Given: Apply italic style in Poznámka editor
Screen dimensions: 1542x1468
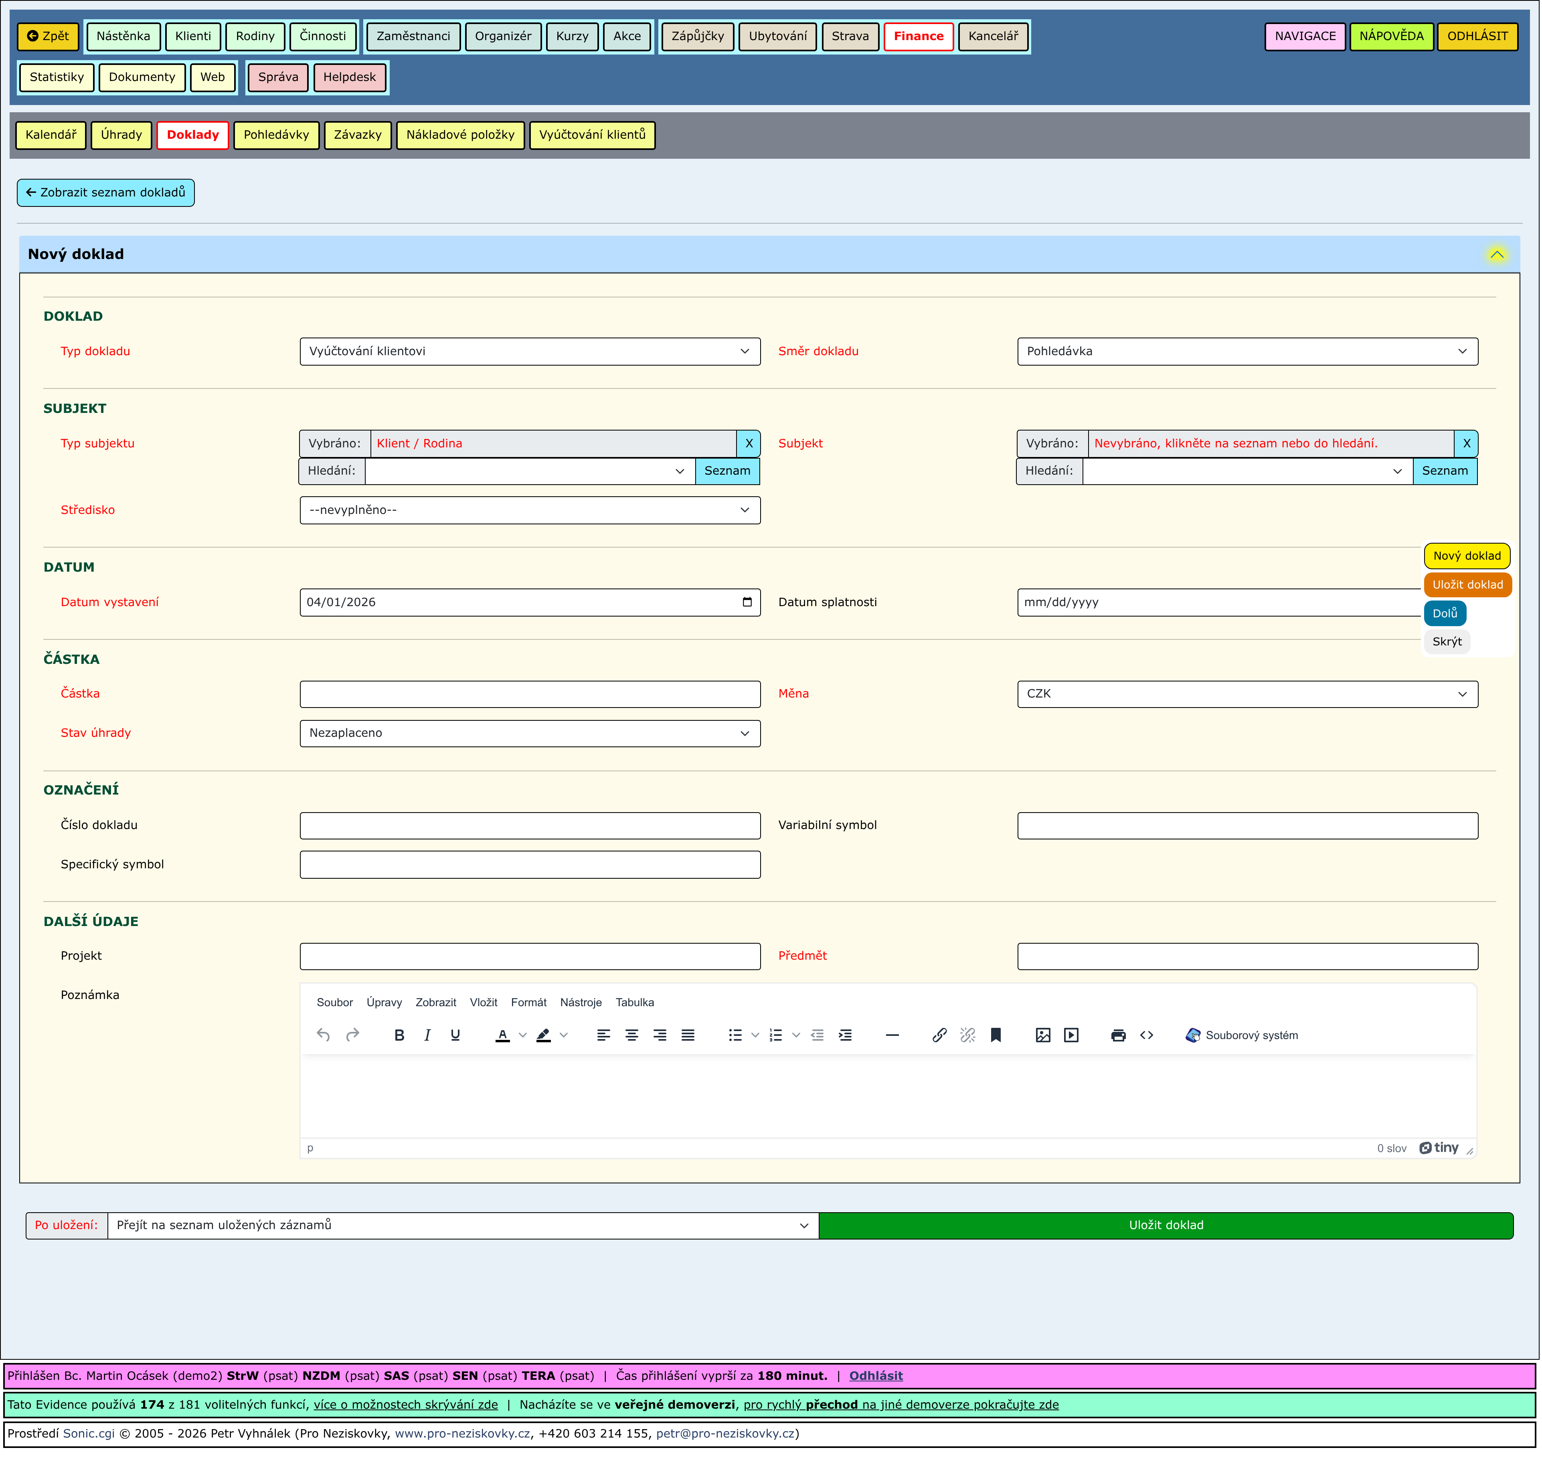Looking at the screenshot, I should [427, 1036].
